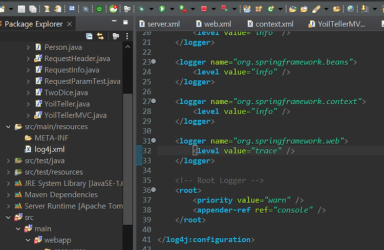384x250 pixels.
Task: Click the Open Terminal monitor icon
Action: [x=72, y=9]
